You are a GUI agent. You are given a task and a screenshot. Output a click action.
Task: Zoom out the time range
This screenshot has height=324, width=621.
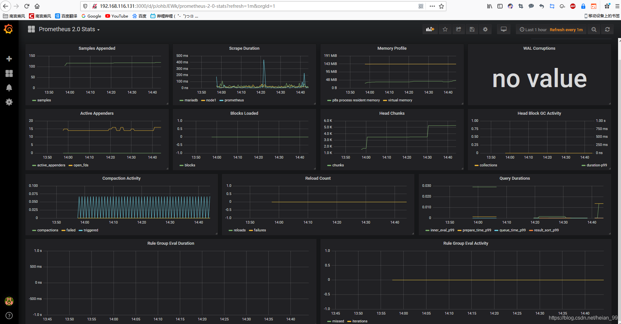[x=594, y=29]
